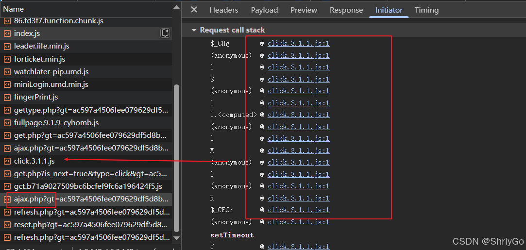
Task: Show the Preview tab
Action: point(304,10)
